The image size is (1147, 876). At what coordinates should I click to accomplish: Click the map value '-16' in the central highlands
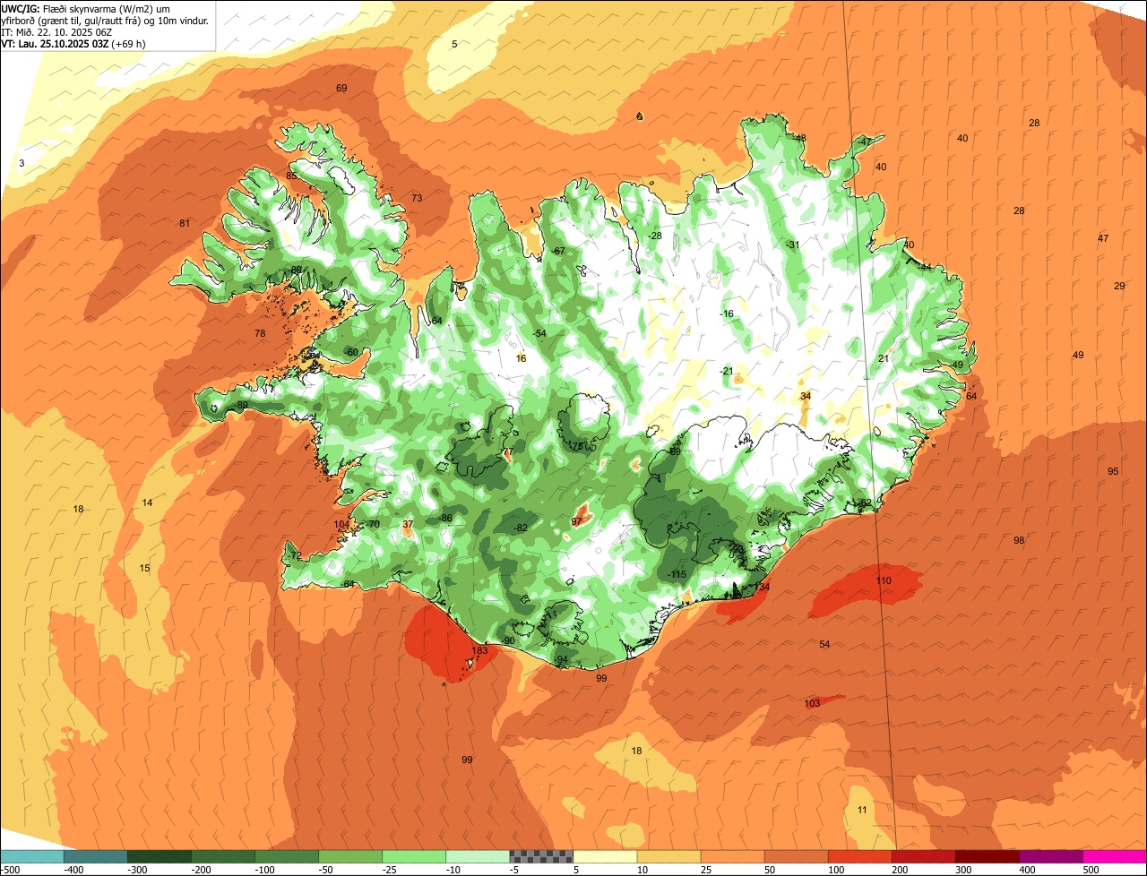(727, 313)
